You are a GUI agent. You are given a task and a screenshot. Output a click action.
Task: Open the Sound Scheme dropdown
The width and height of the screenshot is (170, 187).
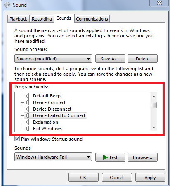click(53, 59)
